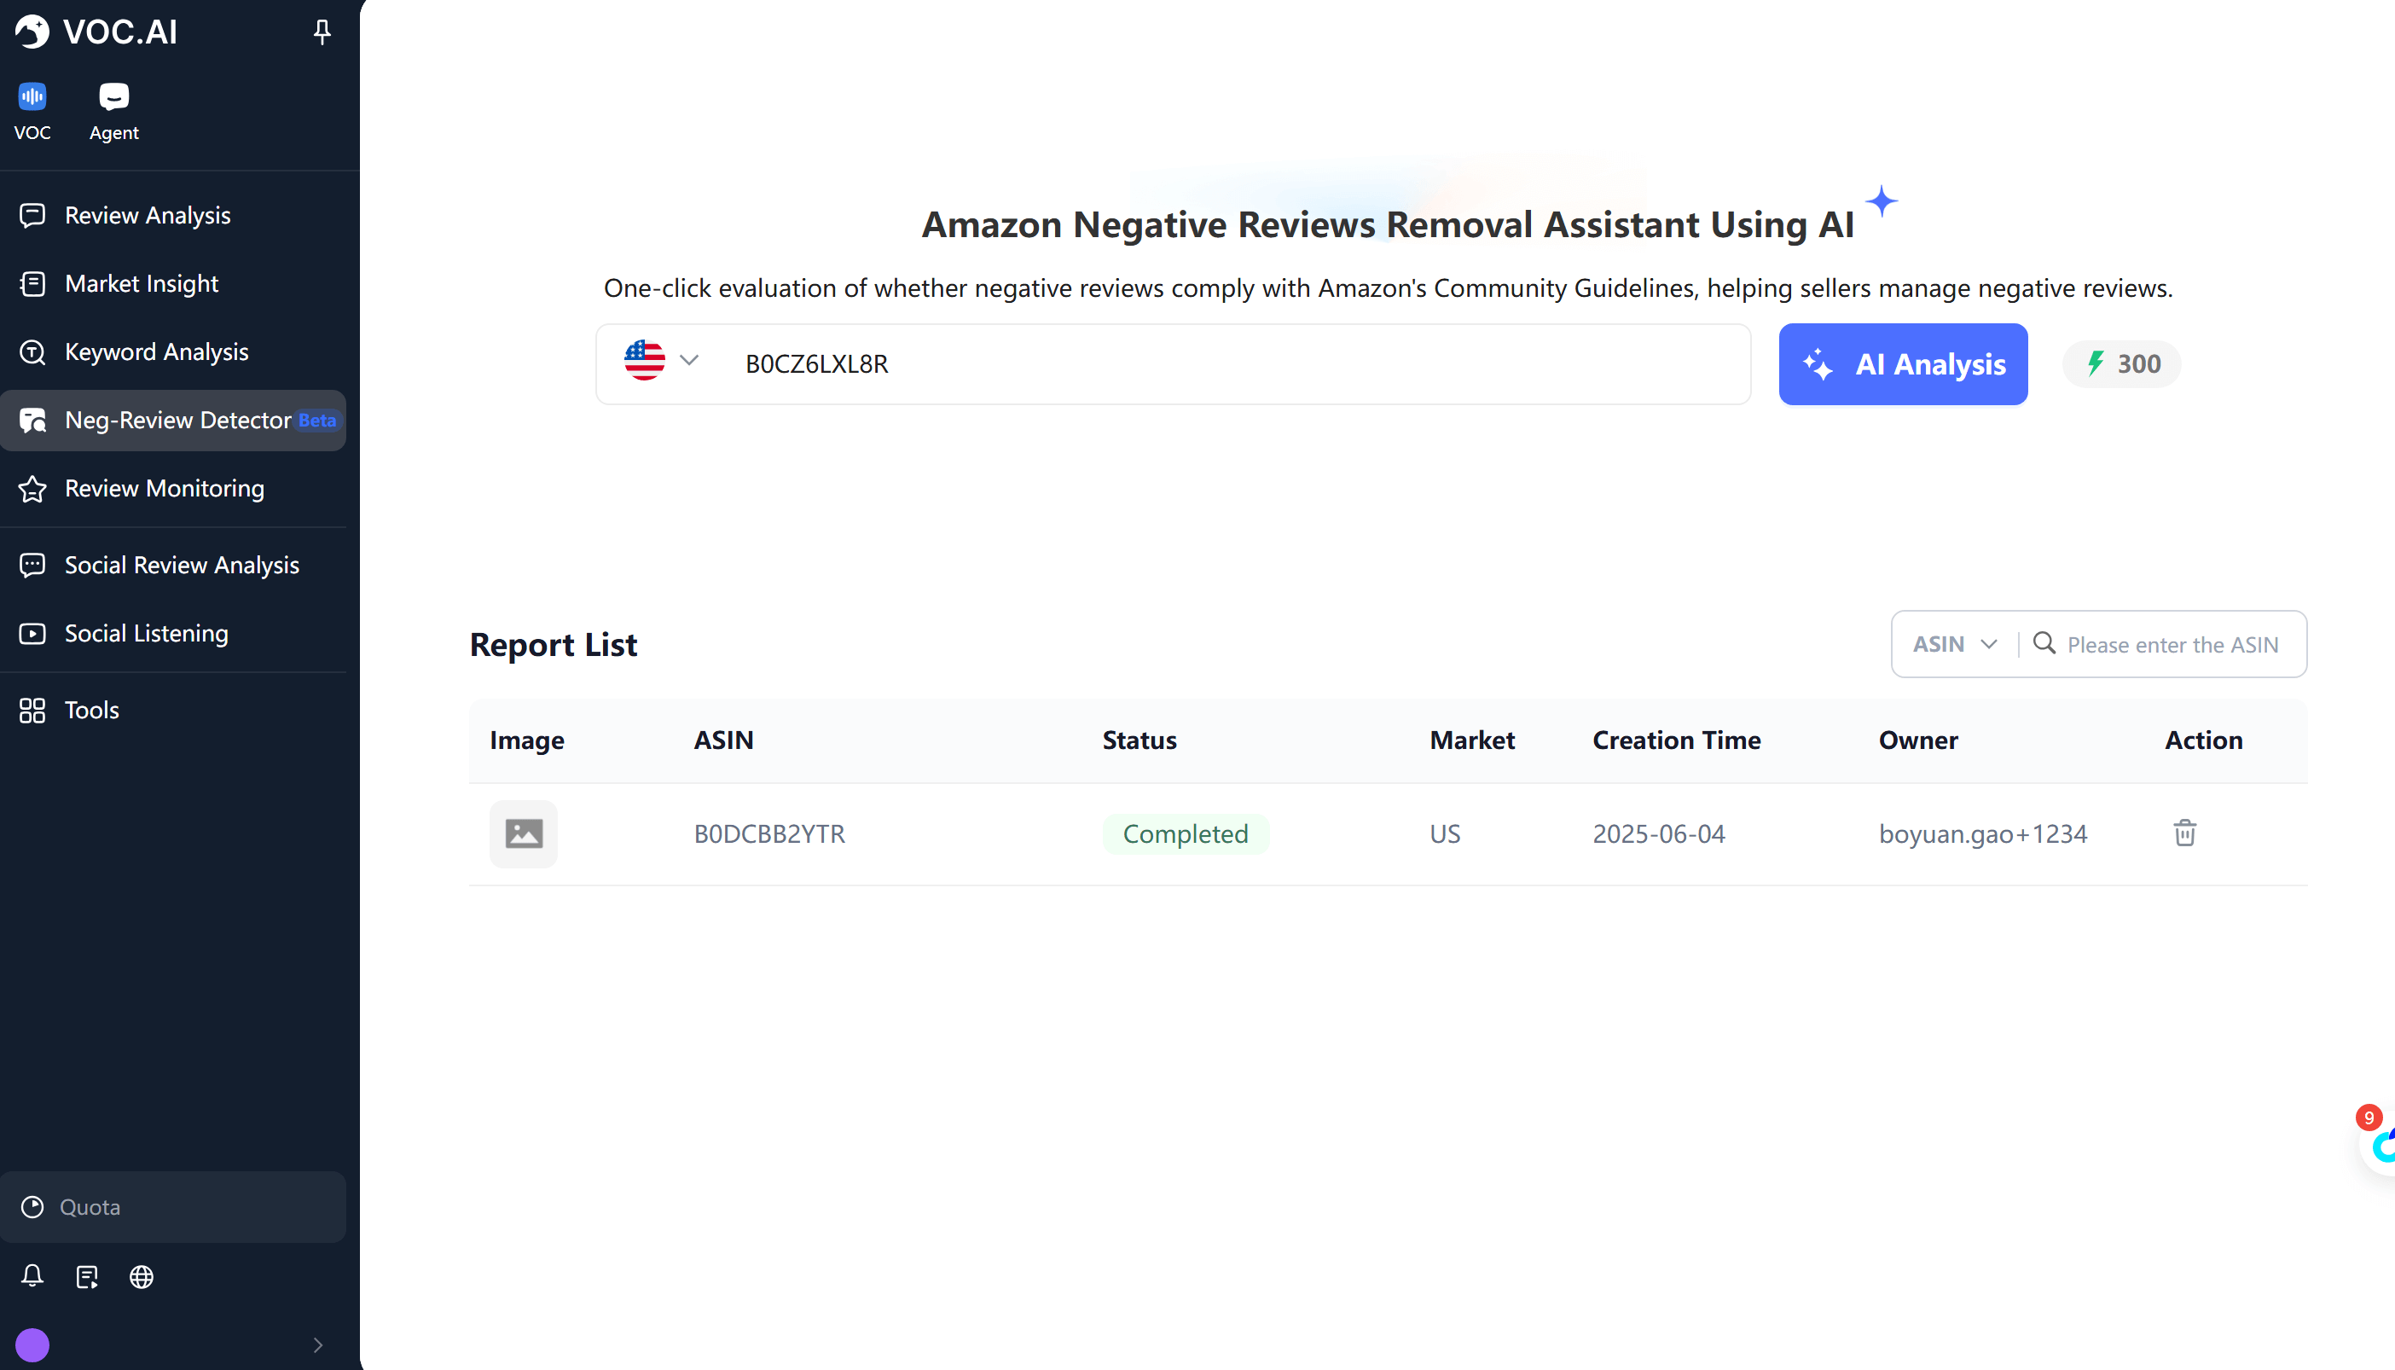Pin the sidebar with the pin icon
Viewport: 2395px width, 1370px height.
pos(322,32)
